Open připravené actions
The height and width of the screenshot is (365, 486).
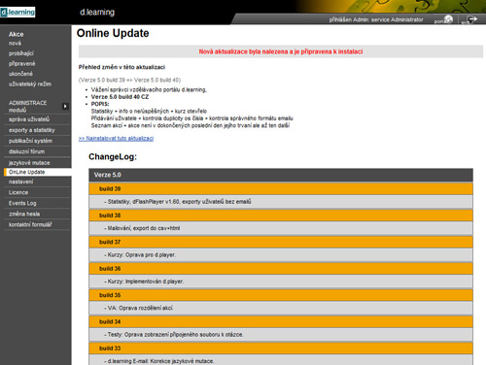[x=21, y=64]
